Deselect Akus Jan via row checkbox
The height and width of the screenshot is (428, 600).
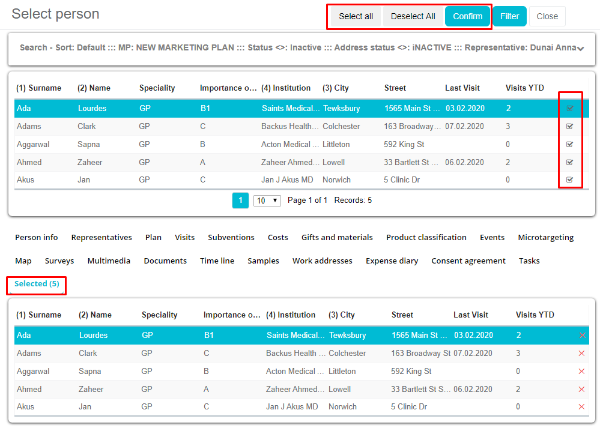point(570,180)
